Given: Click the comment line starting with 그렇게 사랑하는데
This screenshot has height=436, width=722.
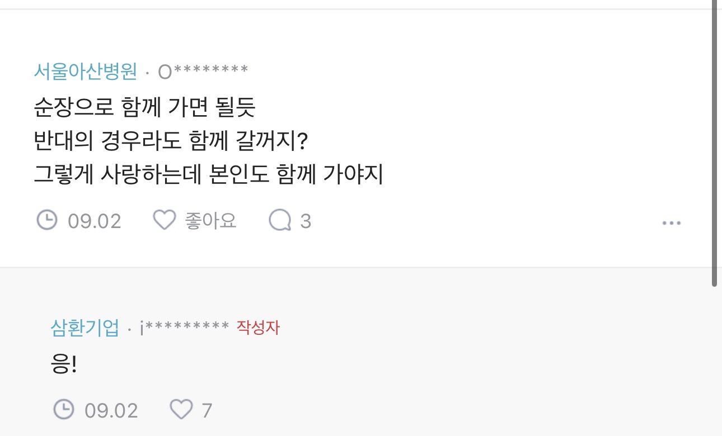Looking at the screenshot, I should [x=208, y=175].
